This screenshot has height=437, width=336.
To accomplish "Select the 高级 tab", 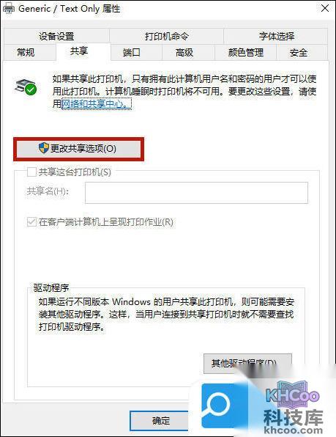I will click(184, 52).
